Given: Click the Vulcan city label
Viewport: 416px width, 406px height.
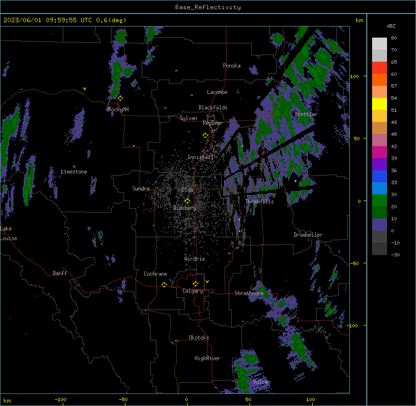Looking at the screenshot, I should (262, 381).
